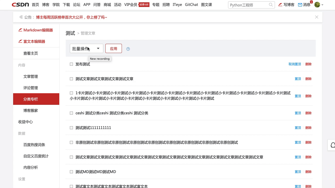Select 分类专栏 in the sidebar
The image size is (335, 188).
[x=36, y=99]
